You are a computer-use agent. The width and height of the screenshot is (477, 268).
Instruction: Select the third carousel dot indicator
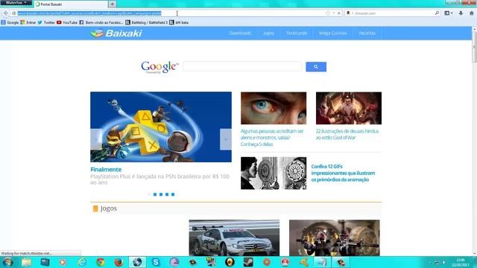coord(161,194)
